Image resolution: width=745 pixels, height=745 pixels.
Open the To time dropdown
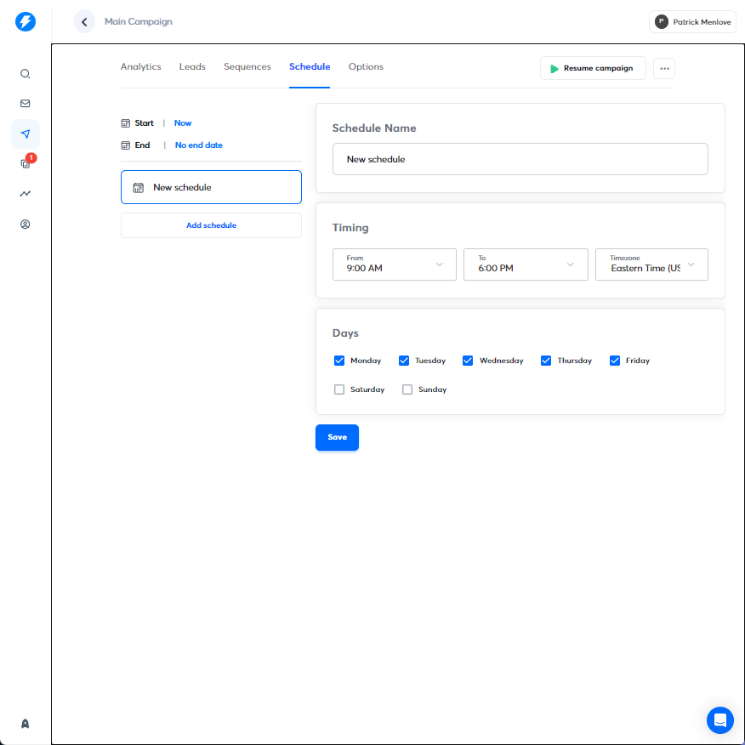click(x=526, y=264)
